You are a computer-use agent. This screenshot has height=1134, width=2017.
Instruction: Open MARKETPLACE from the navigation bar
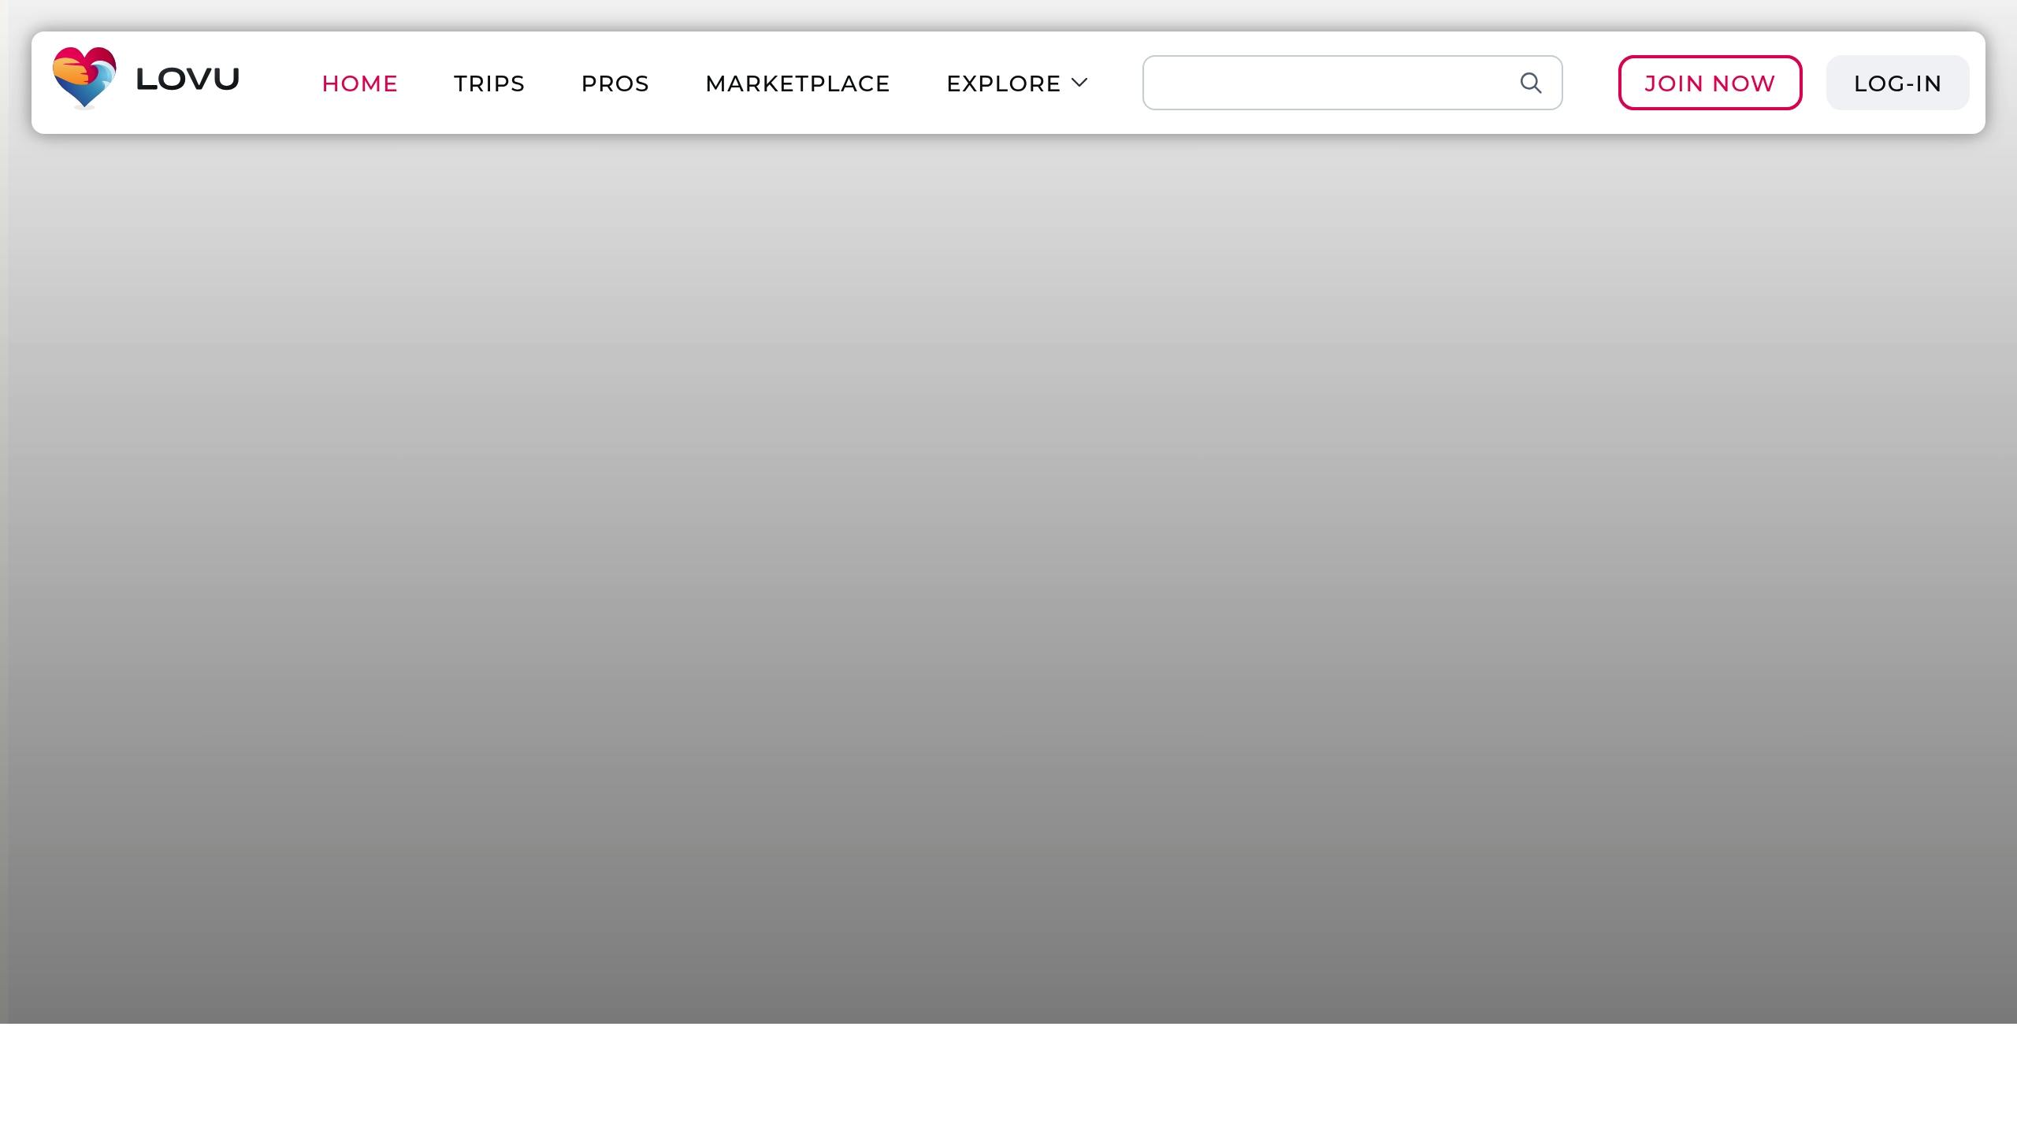point(797,83)
